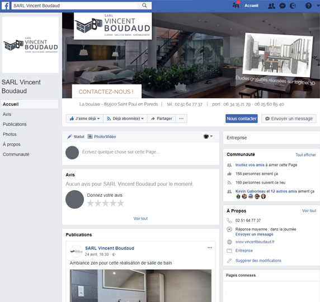Screen dimensions: 320x302
Task: Open the page profile logo picture
Action: coord(30,45)
